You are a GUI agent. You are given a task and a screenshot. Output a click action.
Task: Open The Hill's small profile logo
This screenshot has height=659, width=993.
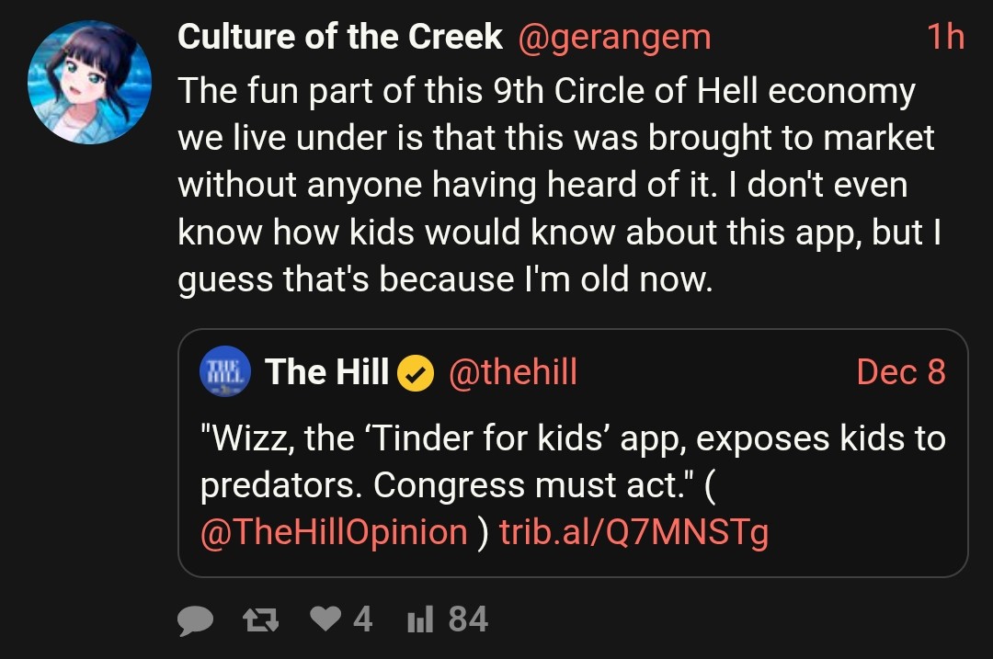pos(225,372)
